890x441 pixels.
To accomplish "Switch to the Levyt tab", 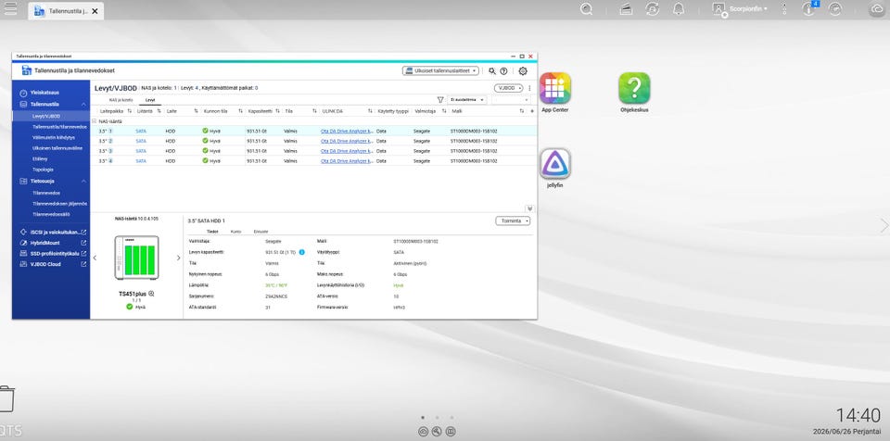I will point(150,100).
